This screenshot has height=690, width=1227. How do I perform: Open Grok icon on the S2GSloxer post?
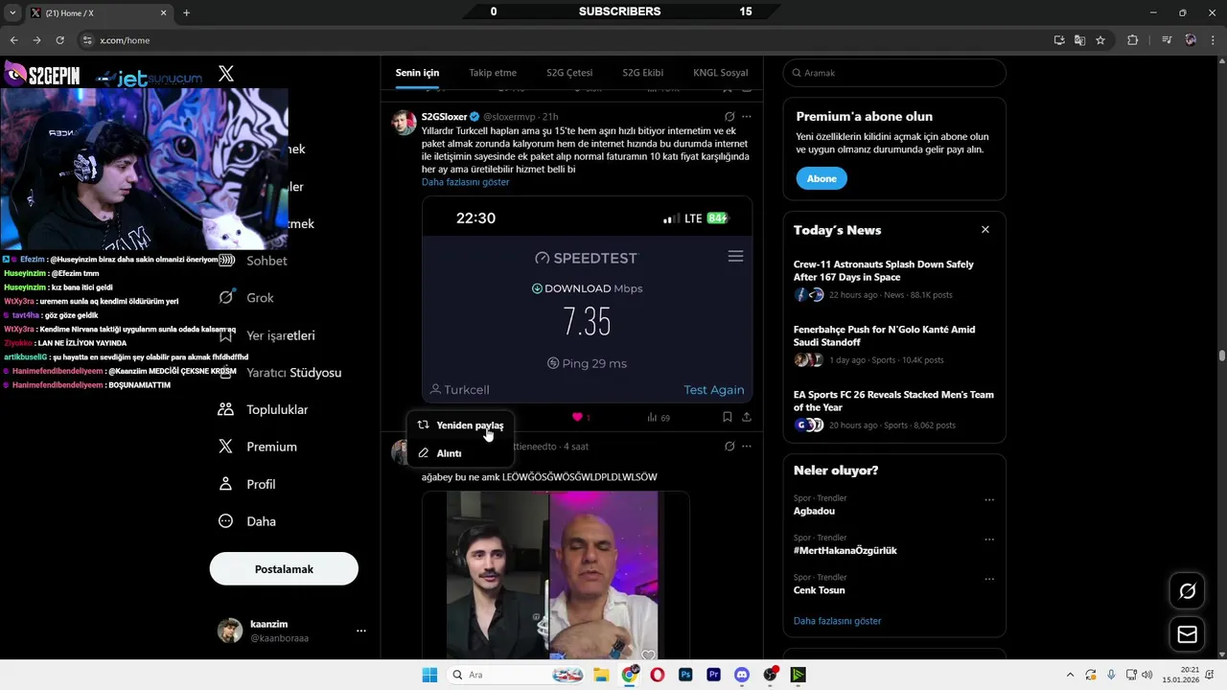click(729, 117)
